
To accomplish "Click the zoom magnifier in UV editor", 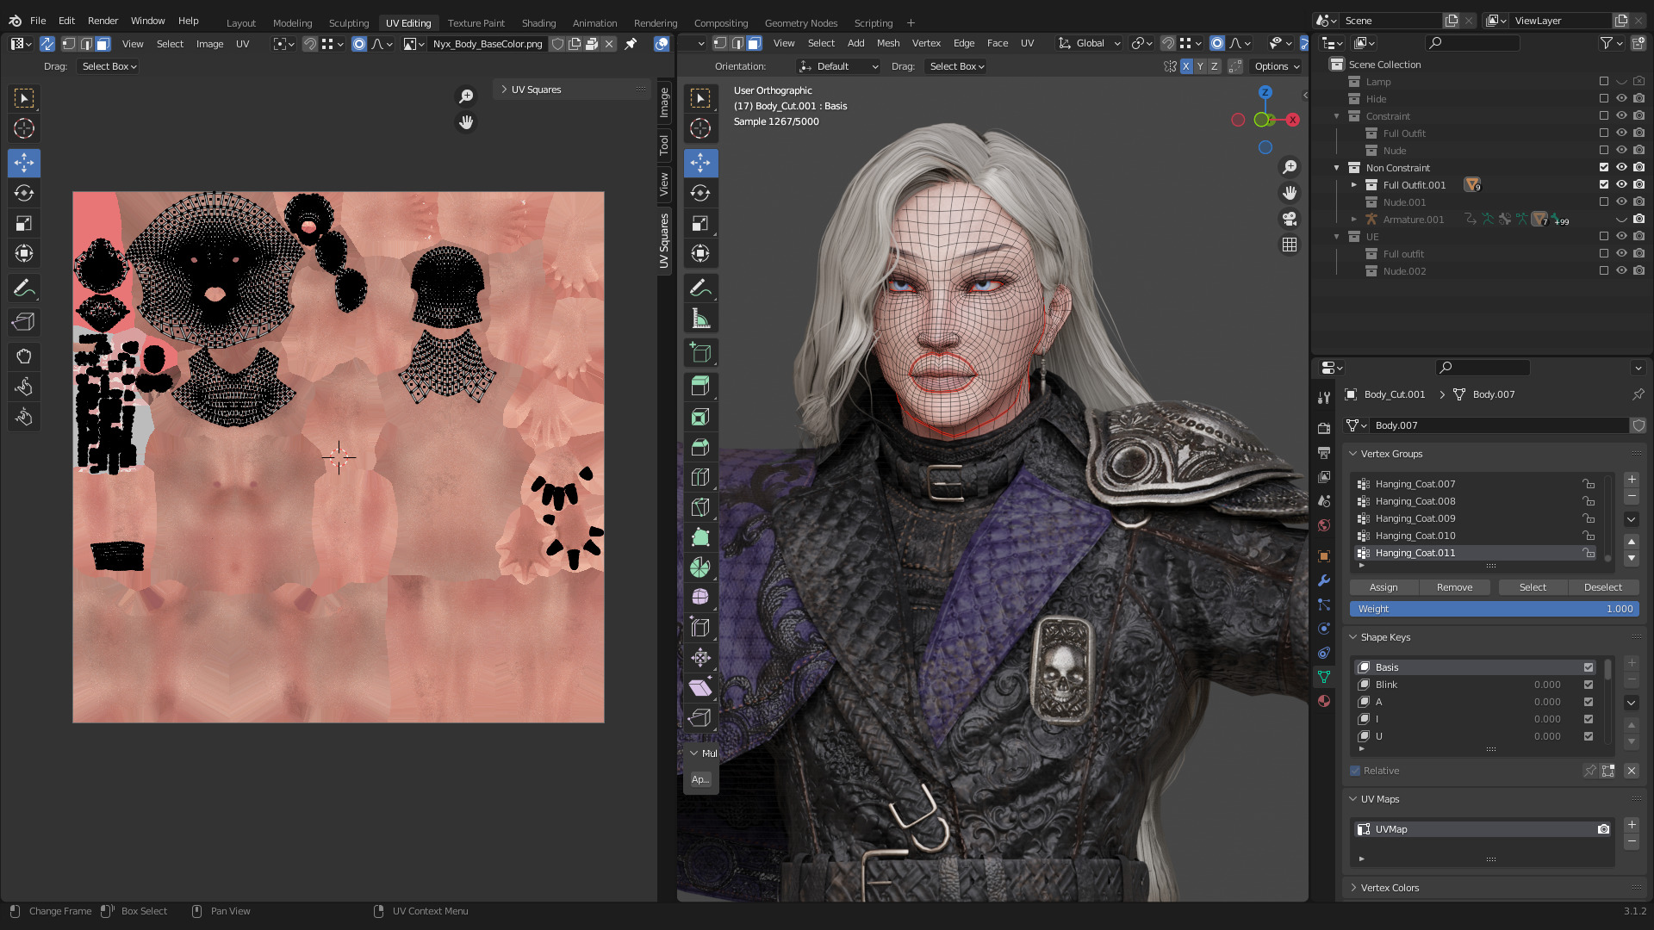I will (x=466, y=96).
